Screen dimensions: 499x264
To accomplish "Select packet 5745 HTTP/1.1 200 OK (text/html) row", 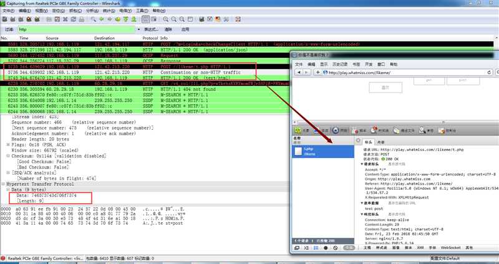I will (x=145, y=78).
